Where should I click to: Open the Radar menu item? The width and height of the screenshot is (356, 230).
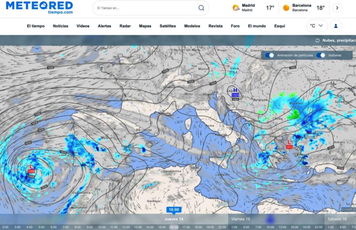pos(125,26)
